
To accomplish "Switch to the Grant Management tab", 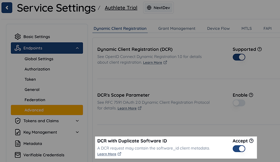I will coord(176,28).
